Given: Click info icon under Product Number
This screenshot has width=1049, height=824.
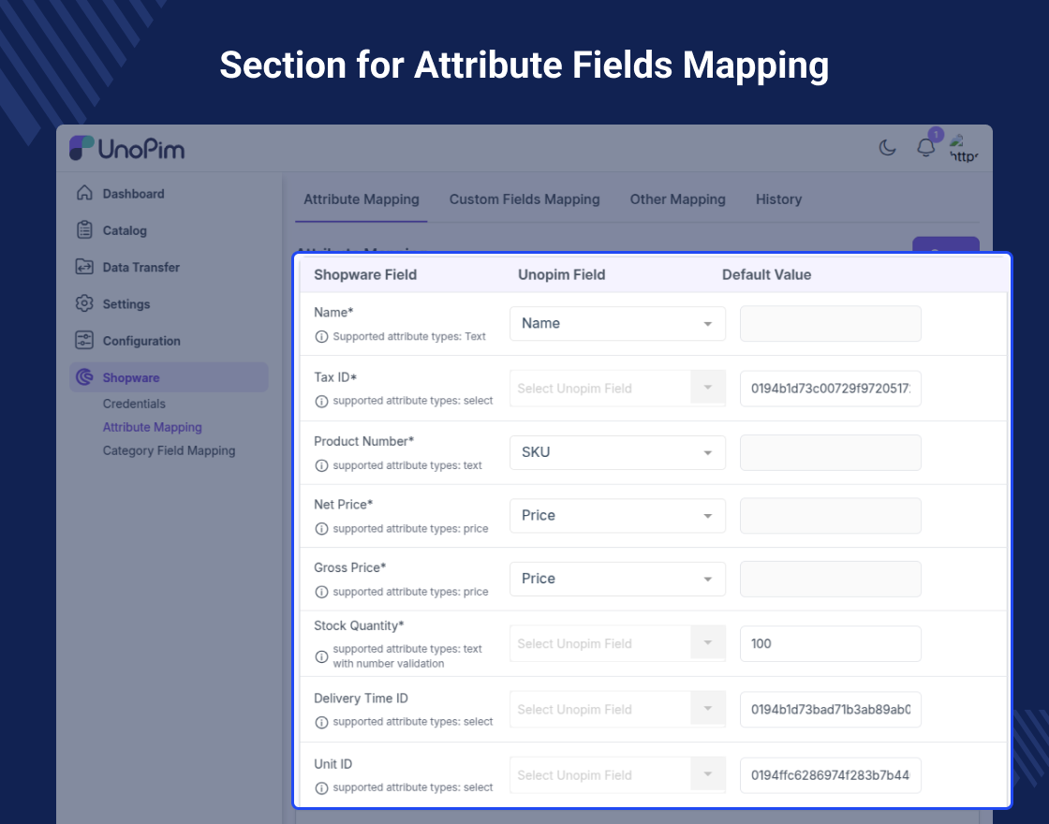Looking at the screenshot, I should (321, 465).
